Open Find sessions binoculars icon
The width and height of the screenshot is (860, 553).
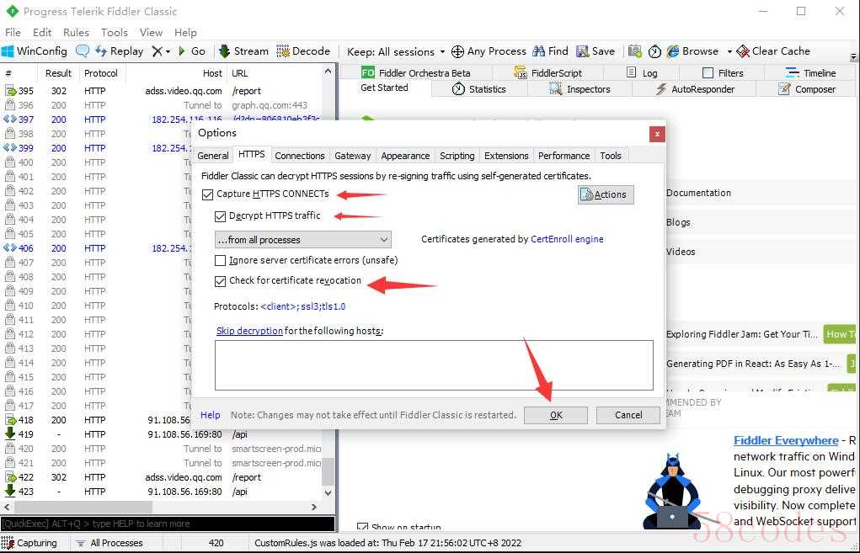[x=537, y=51]
